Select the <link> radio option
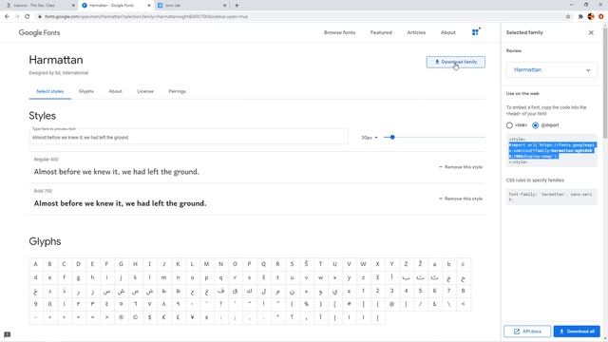Image resolution: width=608 pixels, height=342 pixels. [x=509, y=125]
